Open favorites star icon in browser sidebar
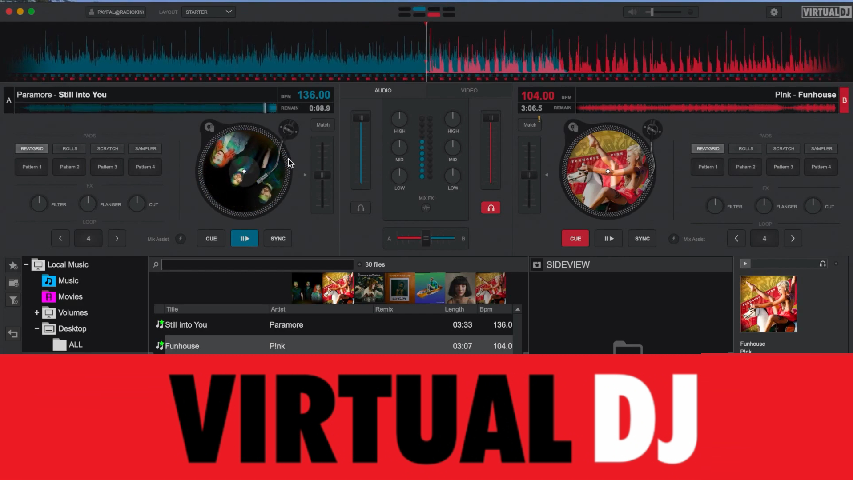The width and height of the screenshot is (853, 480). tap(13, 265)
